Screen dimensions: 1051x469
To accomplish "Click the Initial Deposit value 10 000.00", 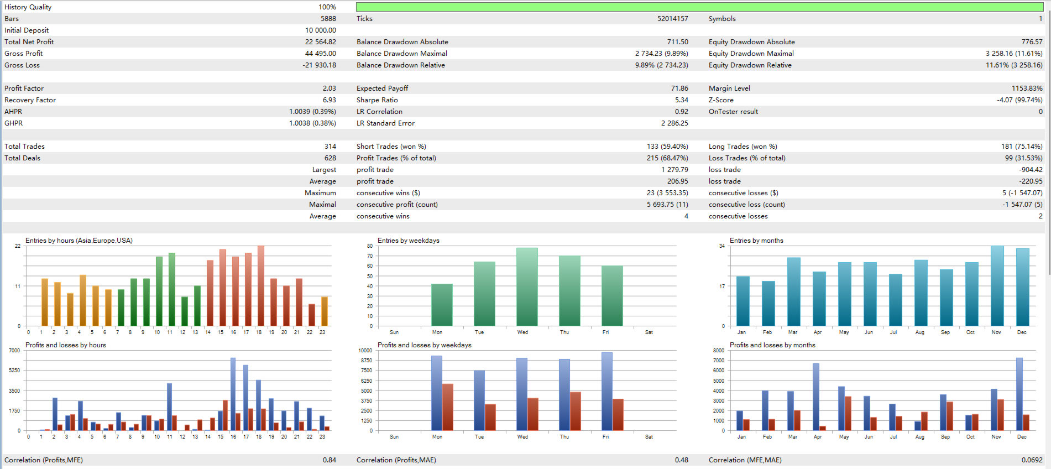I will pyautogui.click(x=320, y=30).
